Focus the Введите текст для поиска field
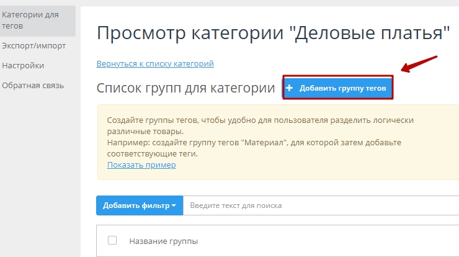 click(x=310, y=205)
